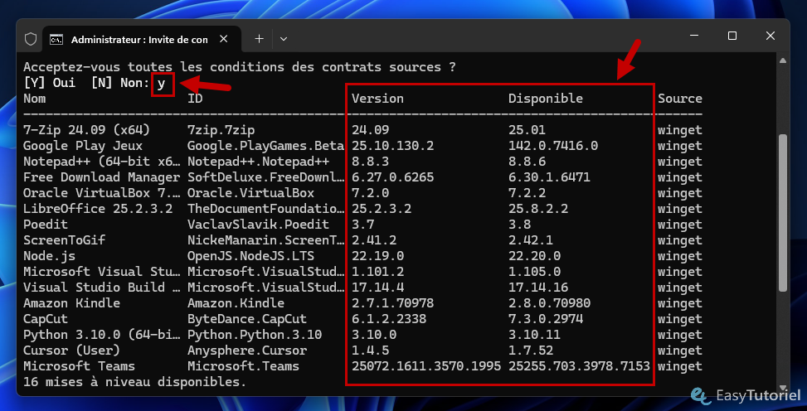Close the terminal window

[x=770, y=36]
